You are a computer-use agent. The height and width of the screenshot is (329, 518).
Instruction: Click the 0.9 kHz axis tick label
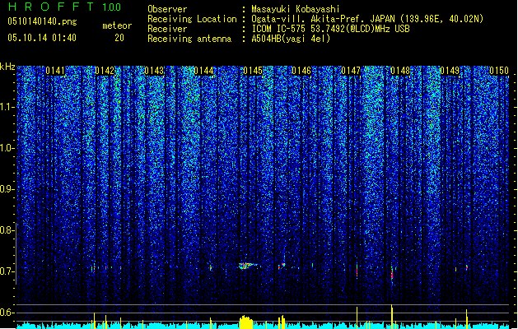[7, 189]
